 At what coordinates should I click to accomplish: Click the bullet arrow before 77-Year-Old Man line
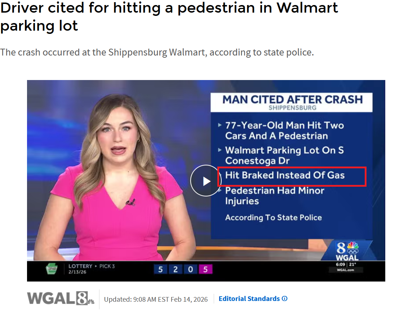pos(219,125)
